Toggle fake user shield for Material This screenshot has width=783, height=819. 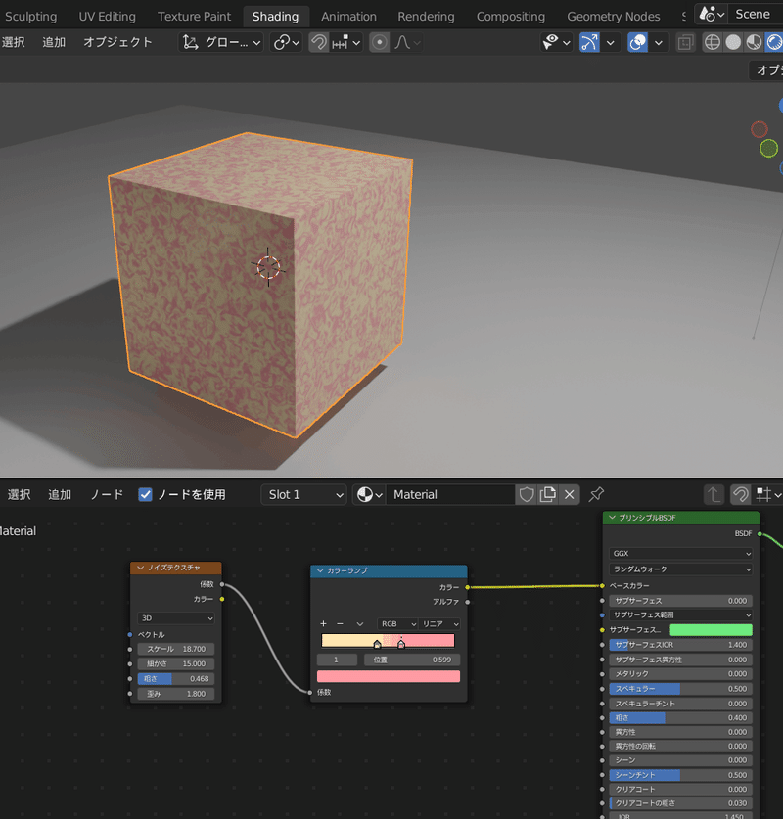point(526,495)
